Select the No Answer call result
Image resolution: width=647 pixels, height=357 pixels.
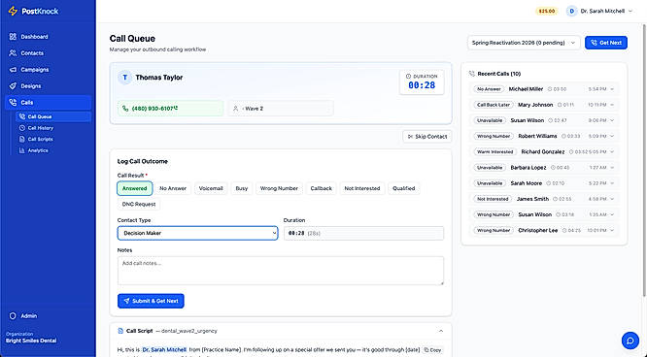click(x=173, y=188)
